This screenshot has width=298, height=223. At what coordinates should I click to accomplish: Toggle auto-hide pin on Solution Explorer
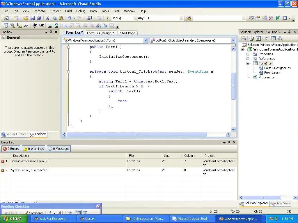(x=290, y=32)
